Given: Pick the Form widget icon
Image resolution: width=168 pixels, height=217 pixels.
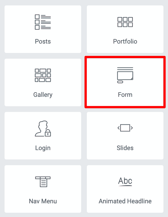Looking at the screenshot, I should 125,75.
